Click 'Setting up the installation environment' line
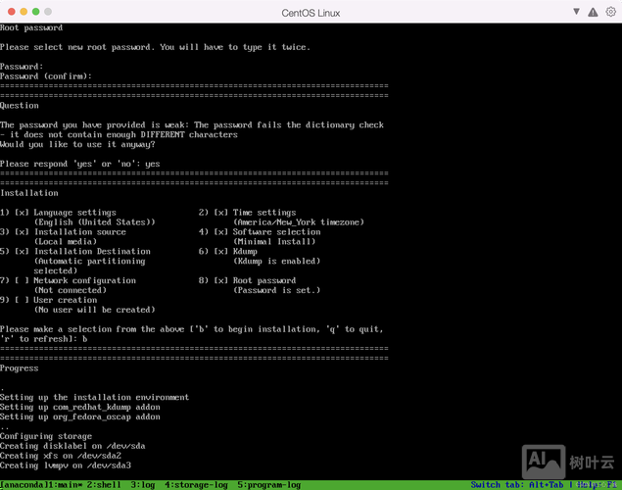Screen dimensions: 622x490 [x=94, y=397]
